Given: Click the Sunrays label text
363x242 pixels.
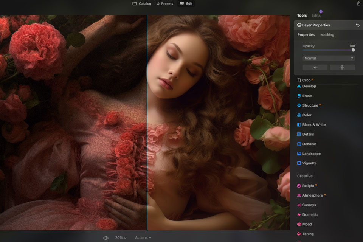Looking at the screenshot, I should click(x=309, y=205).
